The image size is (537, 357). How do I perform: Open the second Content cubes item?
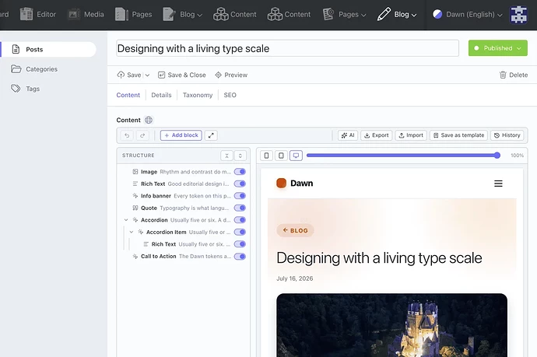pos(289,14)
